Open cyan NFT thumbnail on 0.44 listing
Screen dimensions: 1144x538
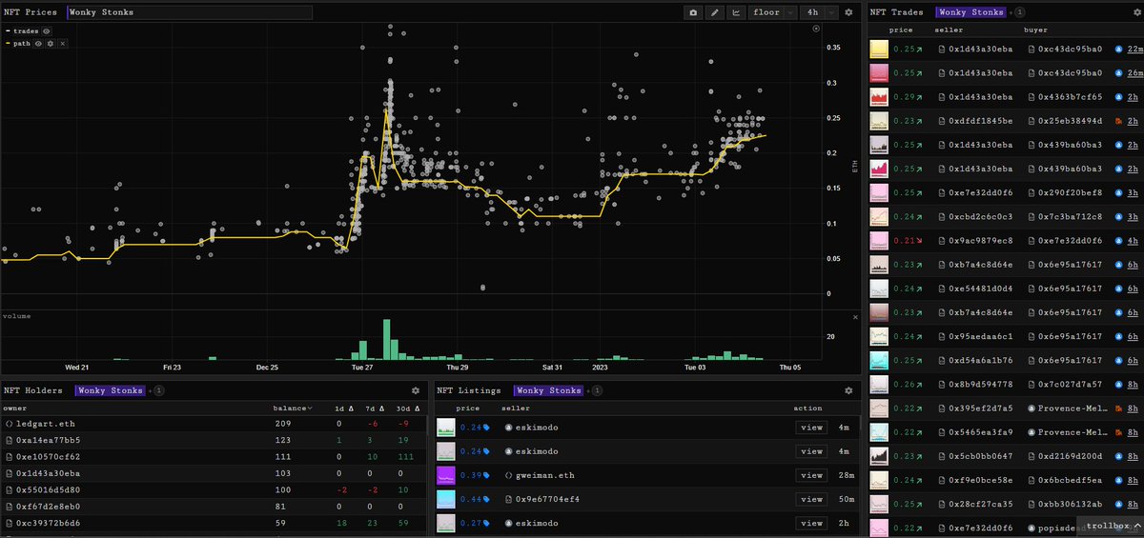[444, 499]
